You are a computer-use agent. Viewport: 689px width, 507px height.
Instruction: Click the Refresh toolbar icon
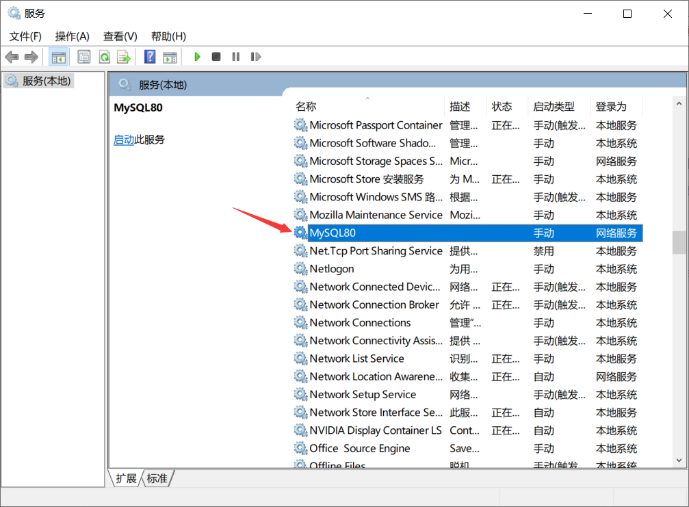coord(104,57)
